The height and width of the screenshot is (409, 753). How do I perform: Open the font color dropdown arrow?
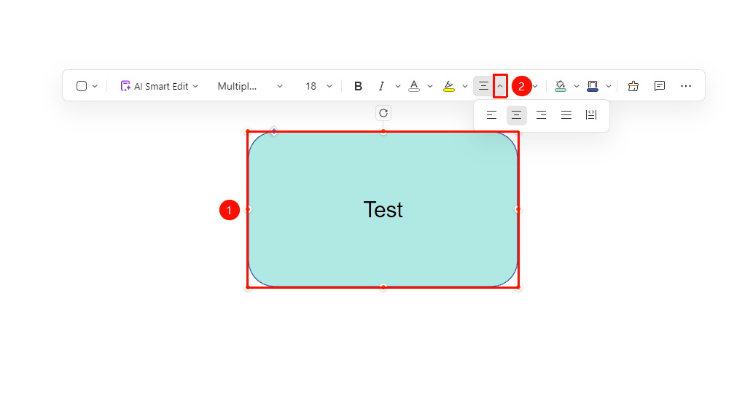tap(430, 87)
